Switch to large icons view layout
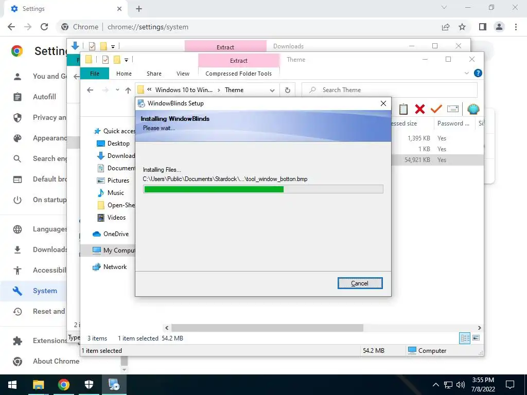Screen dimensions: 527x395 coord(476,338)
